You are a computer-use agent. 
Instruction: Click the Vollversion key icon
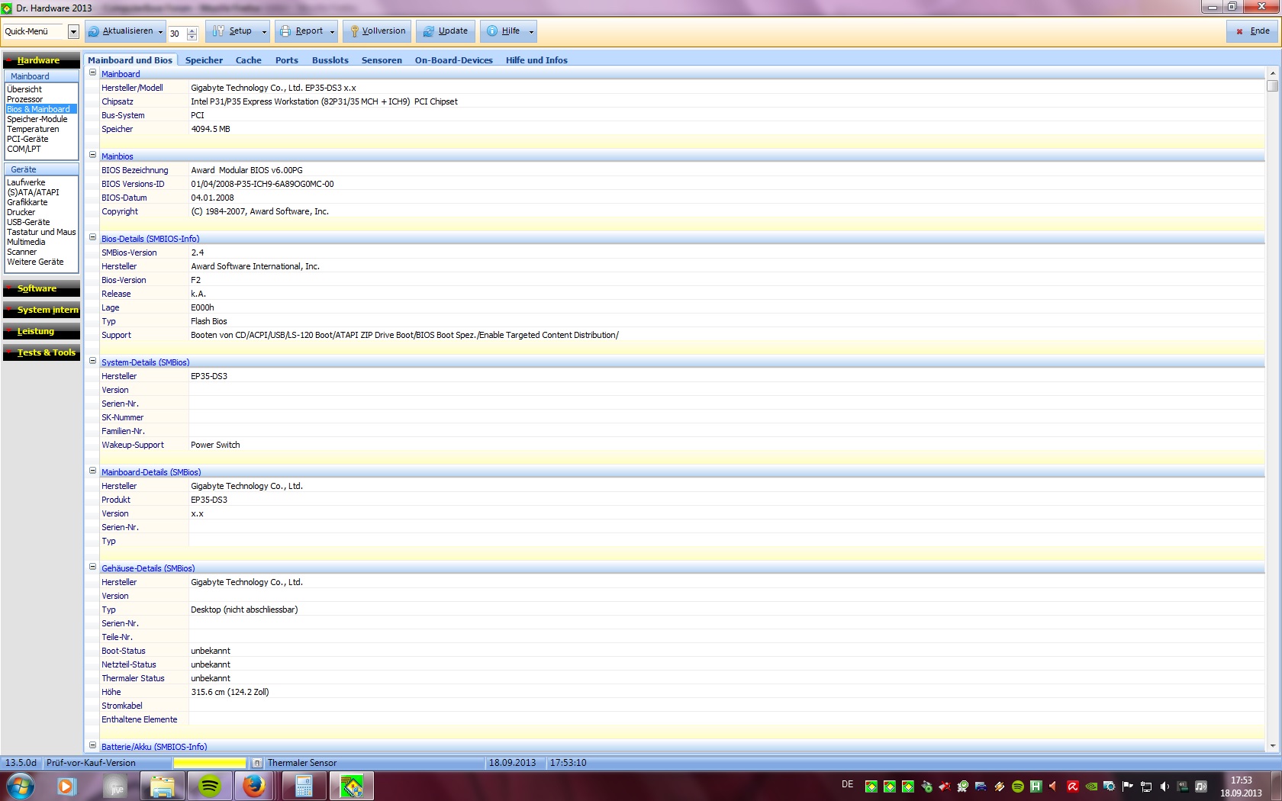[354, 31]
